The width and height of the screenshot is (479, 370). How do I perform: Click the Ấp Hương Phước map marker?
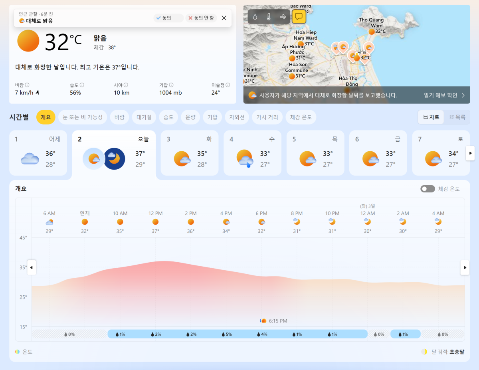292,58
